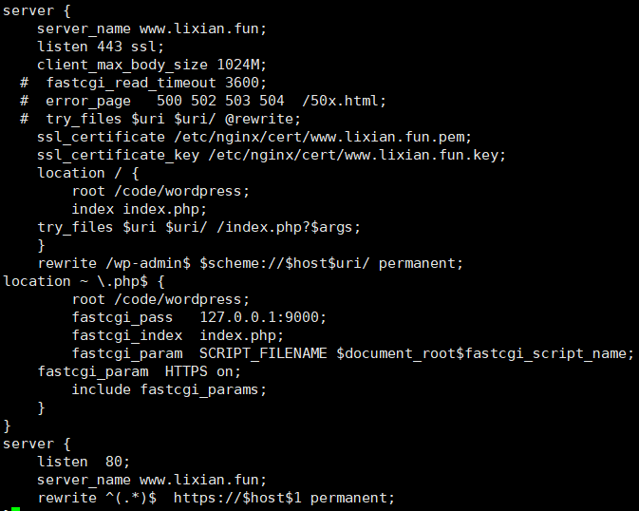The image size is (639, 511).
Task: Click the fastcgi_pass 127.0.0.1:9000 line
Action: click(x=198, y=317)
